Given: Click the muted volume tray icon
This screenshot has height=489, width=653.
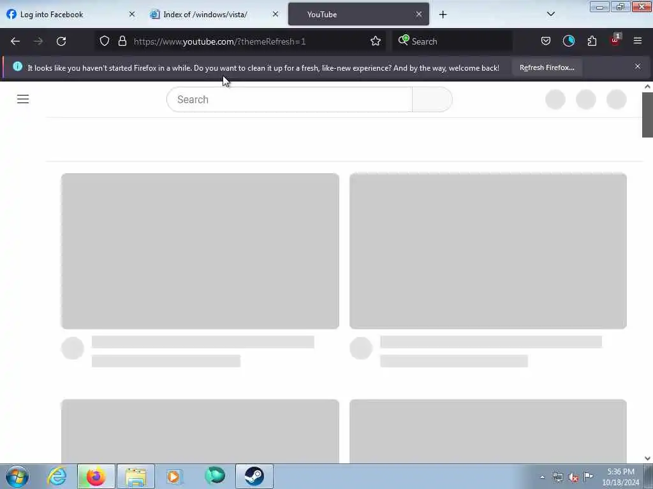Looking at the screenshot, I should point(573,478).
